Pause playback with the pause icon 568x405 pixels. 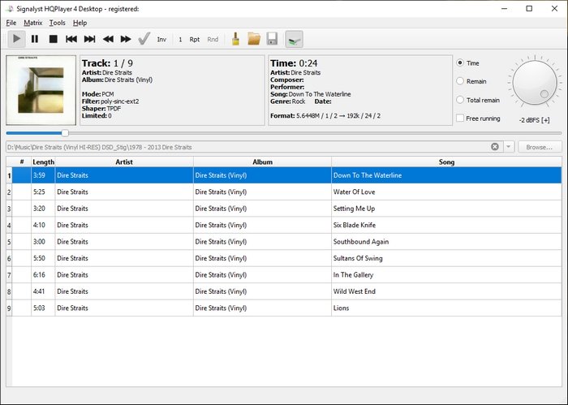[35, 38]
